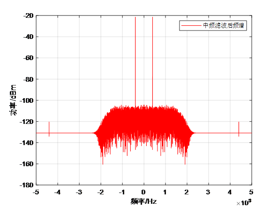Click the tall spectral peak left of zero
The image size is (278, 208).
tap(135, 62)
